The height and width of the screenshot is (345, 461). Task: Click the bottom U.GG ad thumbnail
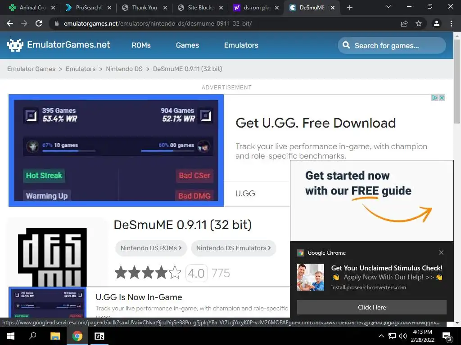point(48,302)
